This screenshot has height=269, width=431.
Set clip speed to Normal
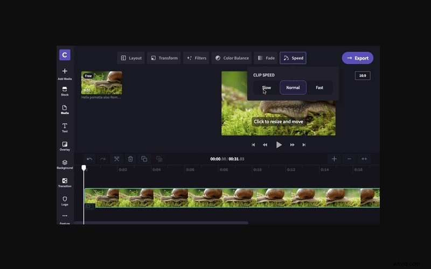click(293, 88)
